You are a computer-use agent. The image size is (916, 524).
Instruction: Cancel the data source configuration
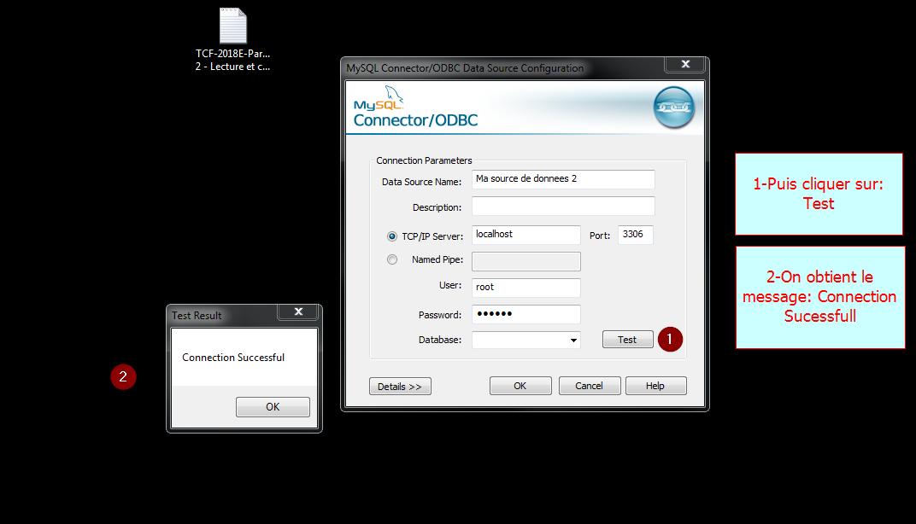click(x=590, y=386)
